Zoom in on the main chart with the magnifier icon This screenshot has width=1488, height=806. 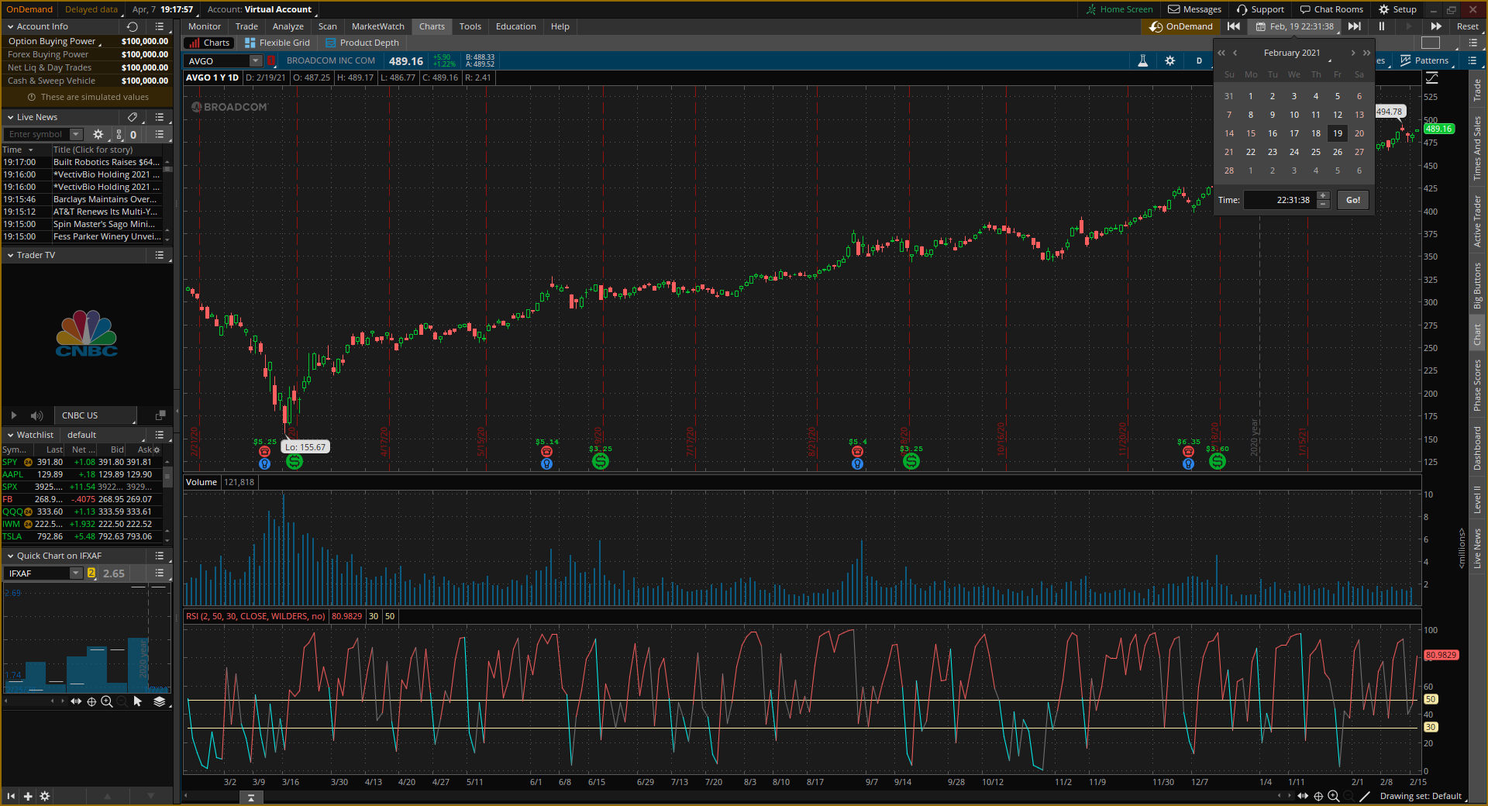coord(1334,796)
